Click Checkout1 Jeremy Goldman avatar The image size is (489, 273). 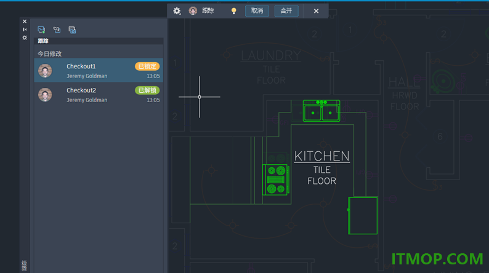click(x=45, y=71)
